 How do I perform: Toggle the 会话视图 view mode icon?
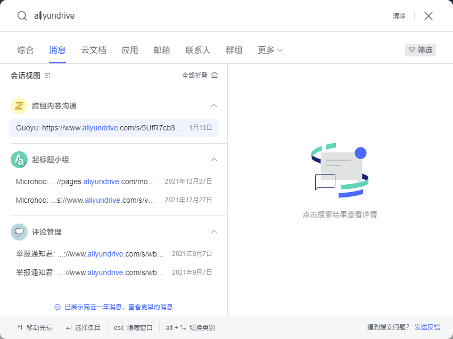(47, 76)
